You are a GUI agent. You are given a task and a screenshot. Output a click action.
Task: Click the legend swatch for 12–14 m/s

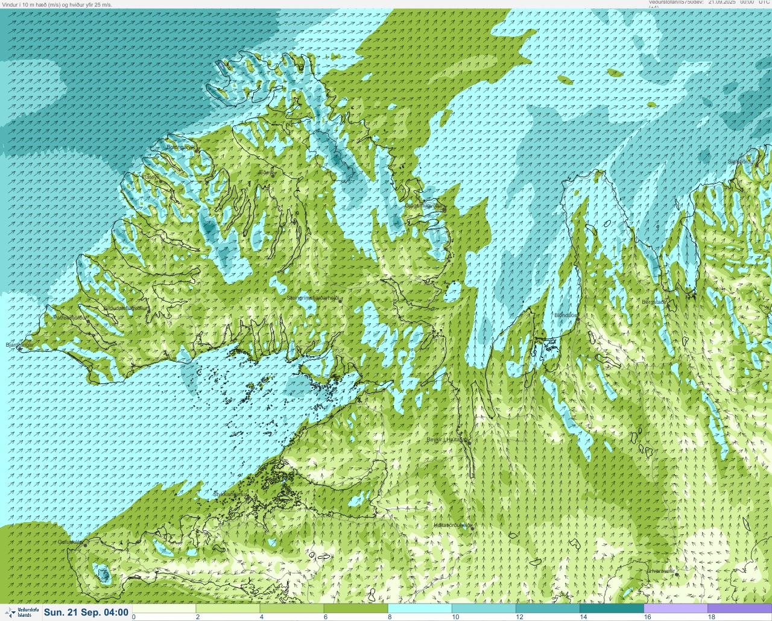pyautogui.click(x=548, y=608)
